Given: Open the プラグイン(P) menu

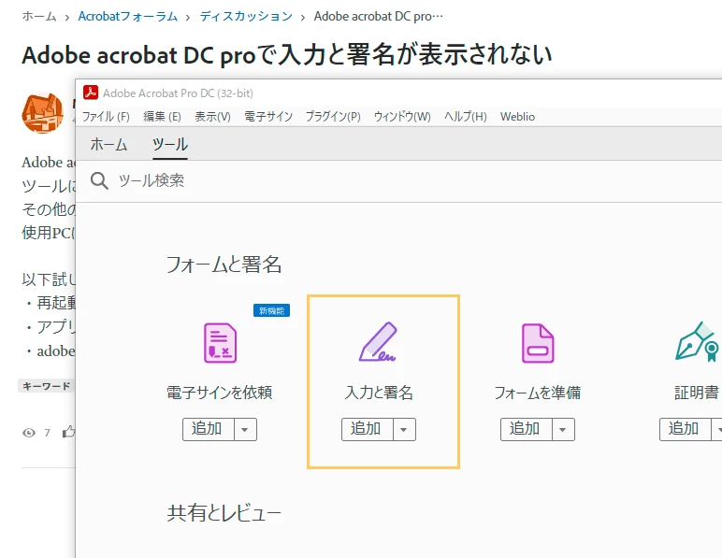Looking at the screenshot, I should coord(333,117).
